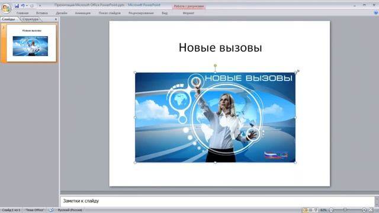Screen dimensions: 379x213
Task: Open the Показ слайдов ribbon tab
Action: click(110, 13)
